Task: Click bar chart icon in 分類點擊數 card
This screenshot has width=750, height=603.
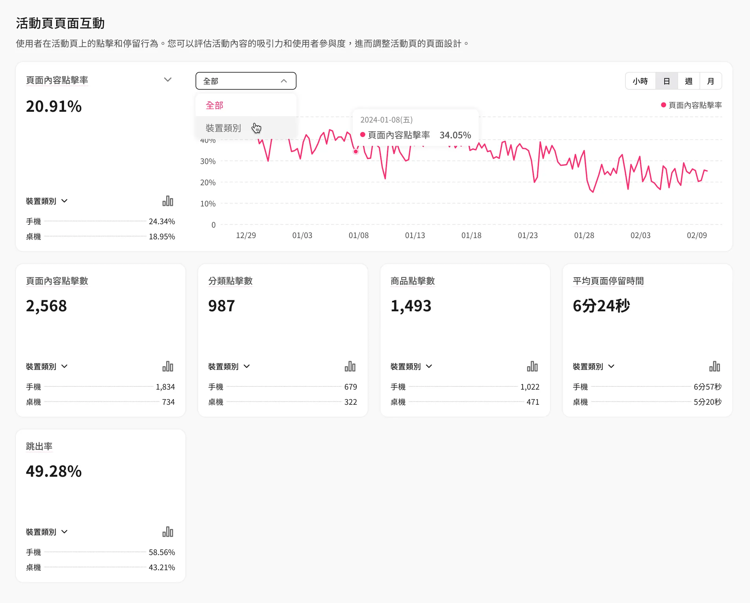Action: (350, 366)
